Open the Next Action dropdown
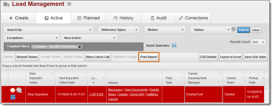 tap(89, 38)
